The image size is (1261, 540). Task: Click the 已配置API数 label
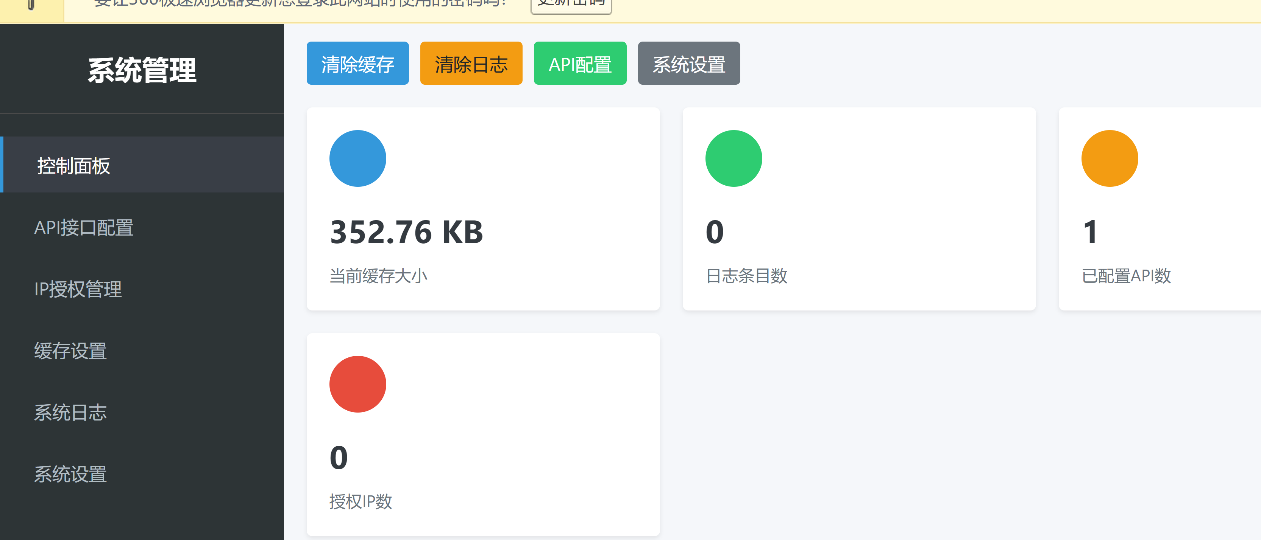click(x=1126, y=276)
